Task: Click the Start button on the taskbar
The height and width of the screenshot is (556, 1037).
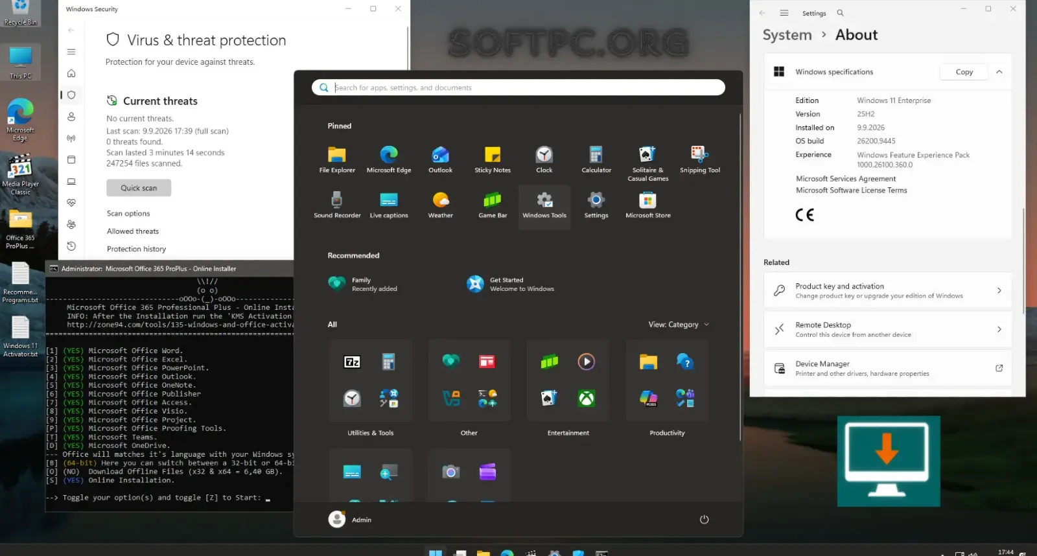Action: (x=436, y=553)
